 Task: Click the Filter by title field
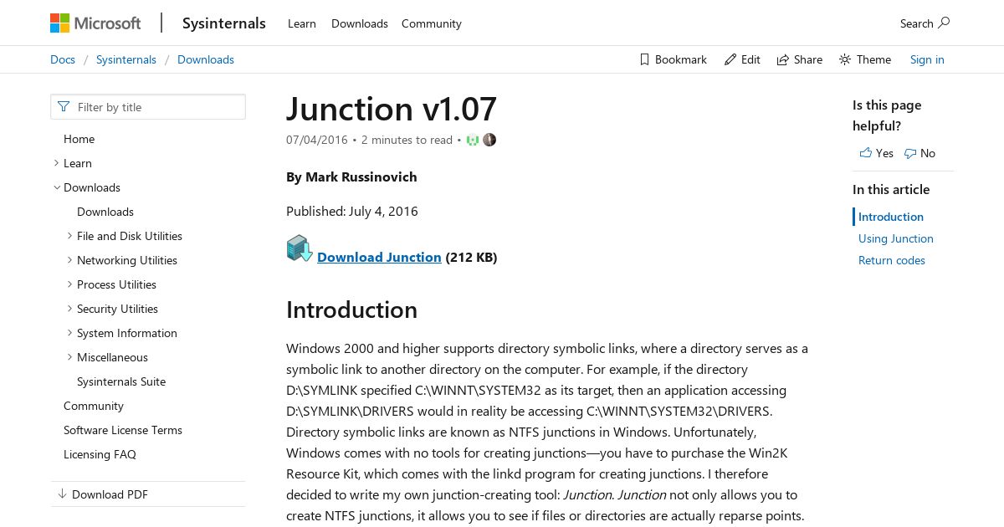tap(148, 107)
